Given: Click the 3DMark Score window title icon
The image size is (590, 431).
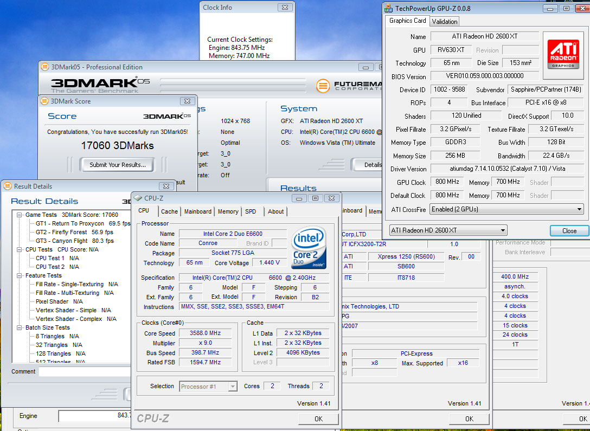Looking at the screenshot, I should [44, 101].
